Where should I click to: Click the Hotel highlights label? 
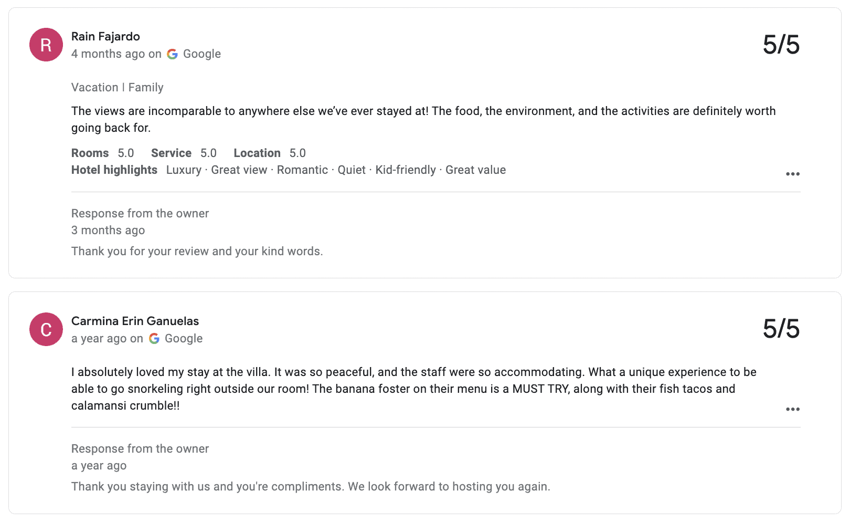114,170
